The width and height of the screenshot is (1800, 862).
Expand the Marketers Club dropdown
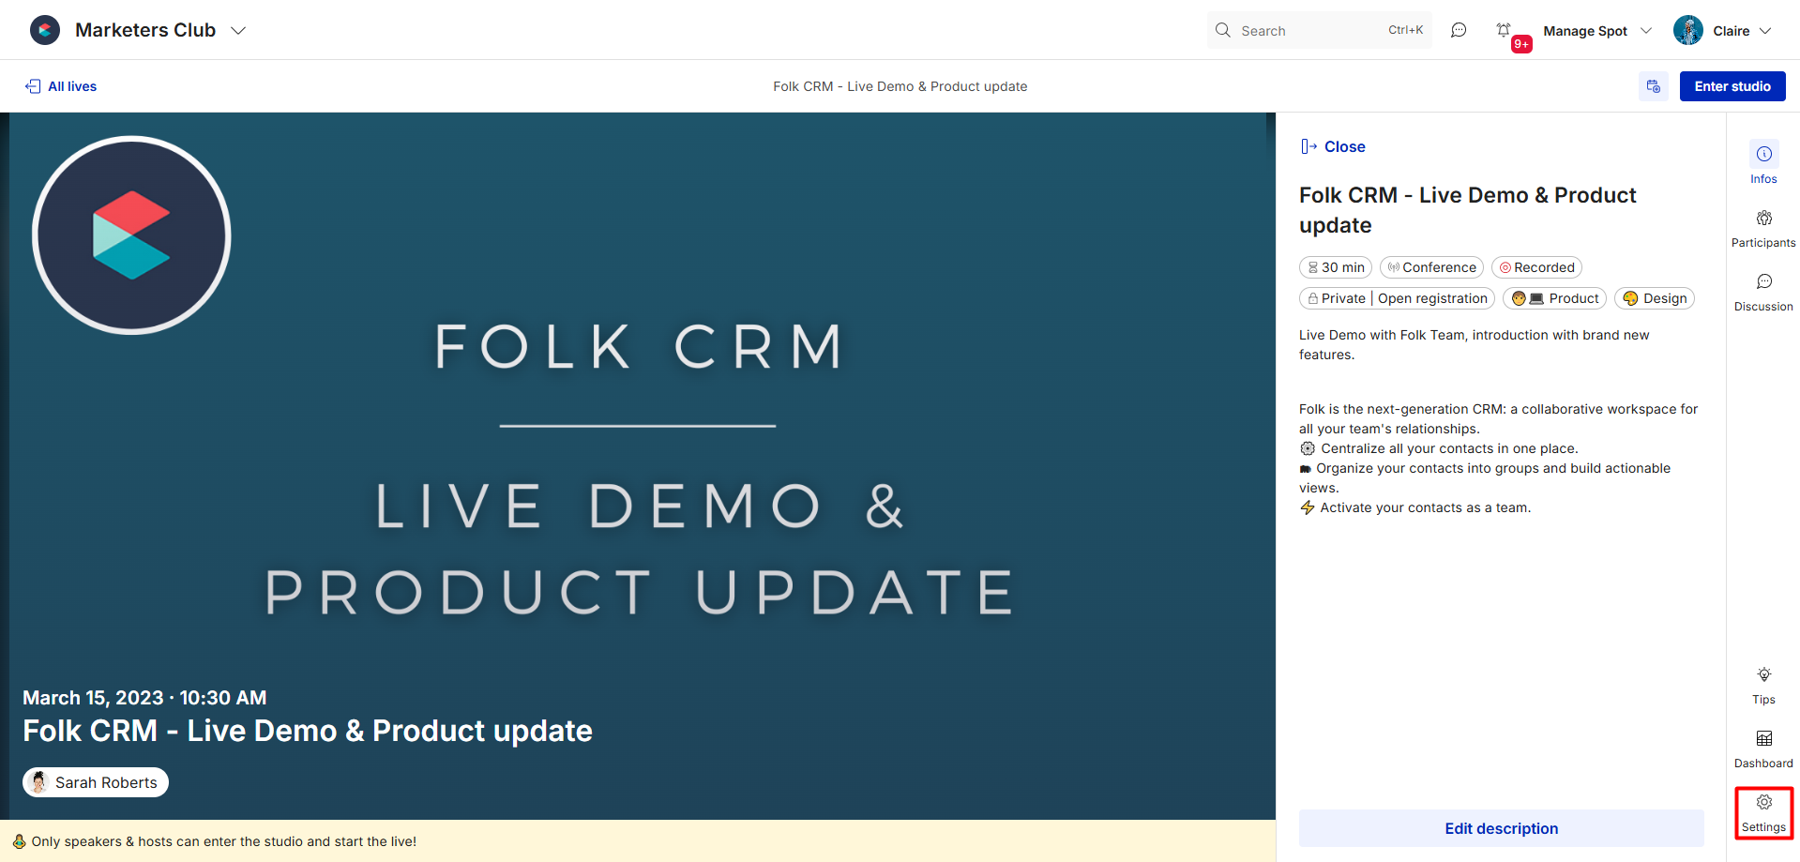238,31
